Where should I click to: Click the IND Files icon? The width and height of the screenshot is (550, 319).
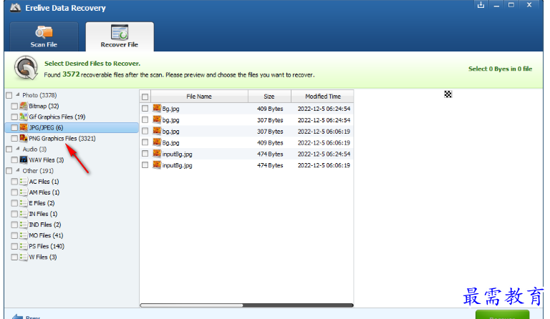[24, 225]
